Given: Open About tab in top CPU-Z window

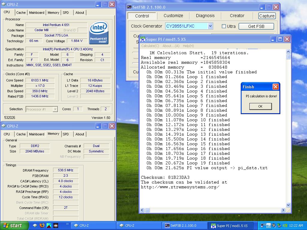Looking at the screenshot, I should coord(80,13).
